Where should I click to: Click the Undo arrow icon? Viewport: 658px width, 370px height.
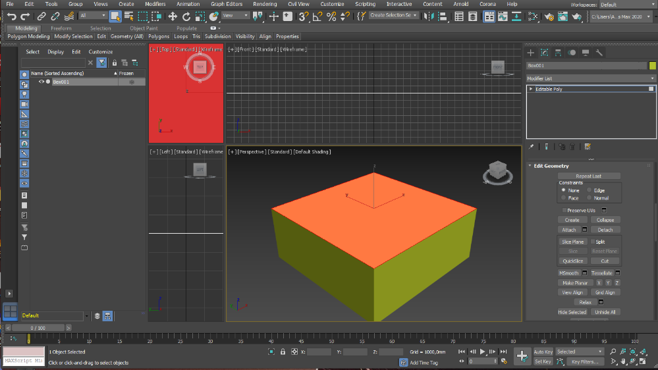point(11,16)
